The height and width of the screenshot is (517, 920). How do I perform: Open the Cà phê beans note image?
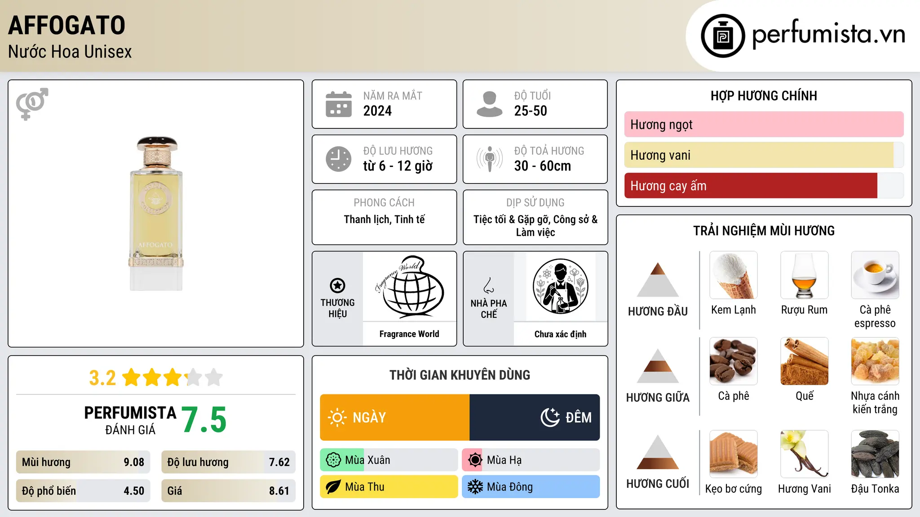pos(734,361)
